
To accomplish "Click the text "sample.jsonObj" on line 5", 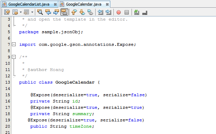I will click(x=61, y=32).
